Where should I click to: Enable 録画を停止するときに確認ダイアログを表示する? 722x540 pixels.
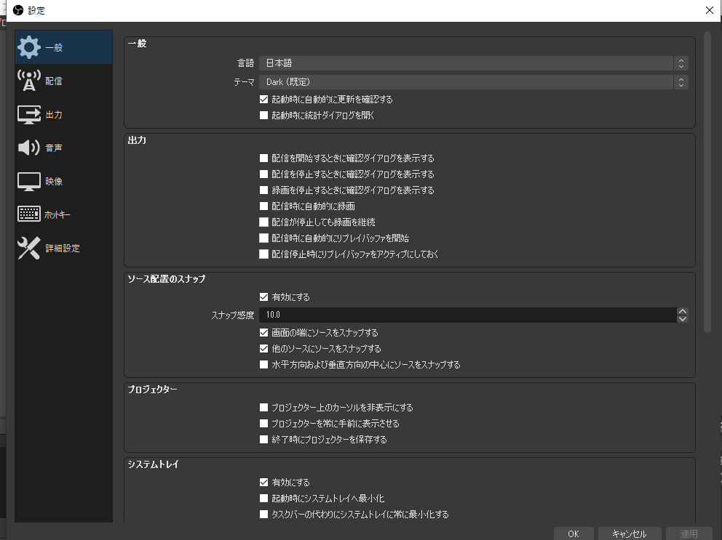click(264, 190)
